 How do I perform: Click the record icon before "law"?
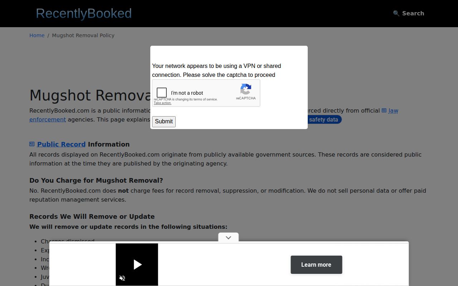pyautogui.click(x=384, y=110)
